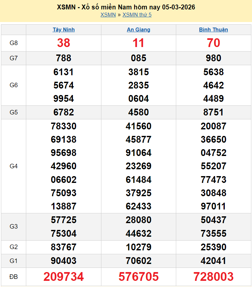This screenshot has width=252, height=287.
Task: Open the XSMN breadcrumb link
Action: point(108,15)
